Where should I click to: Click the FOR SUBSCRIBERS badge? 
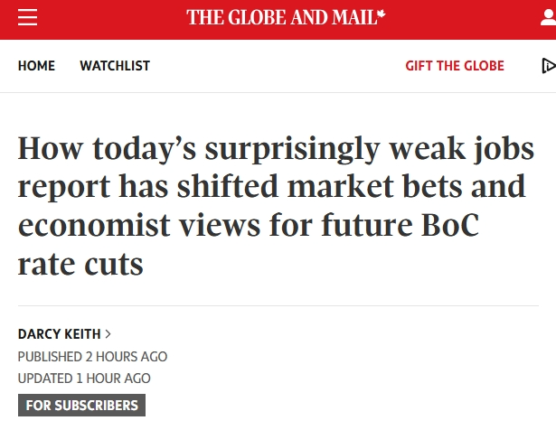point(81,406)
